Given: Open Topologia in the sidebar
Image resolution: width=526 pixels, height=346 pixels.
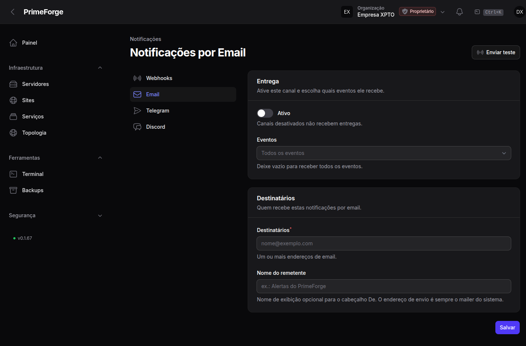Looking at the screenshot, I should click(55, 133).
